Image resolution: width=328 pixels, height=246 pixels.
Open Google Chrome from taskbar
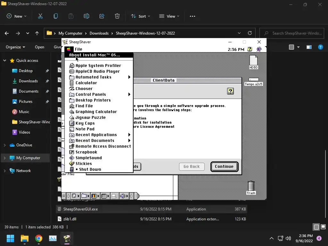(39, 238)
